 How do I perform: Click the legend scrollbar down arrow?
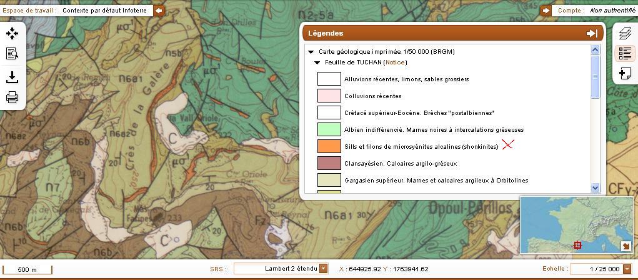pyautogui.click(x=595, y=187)
